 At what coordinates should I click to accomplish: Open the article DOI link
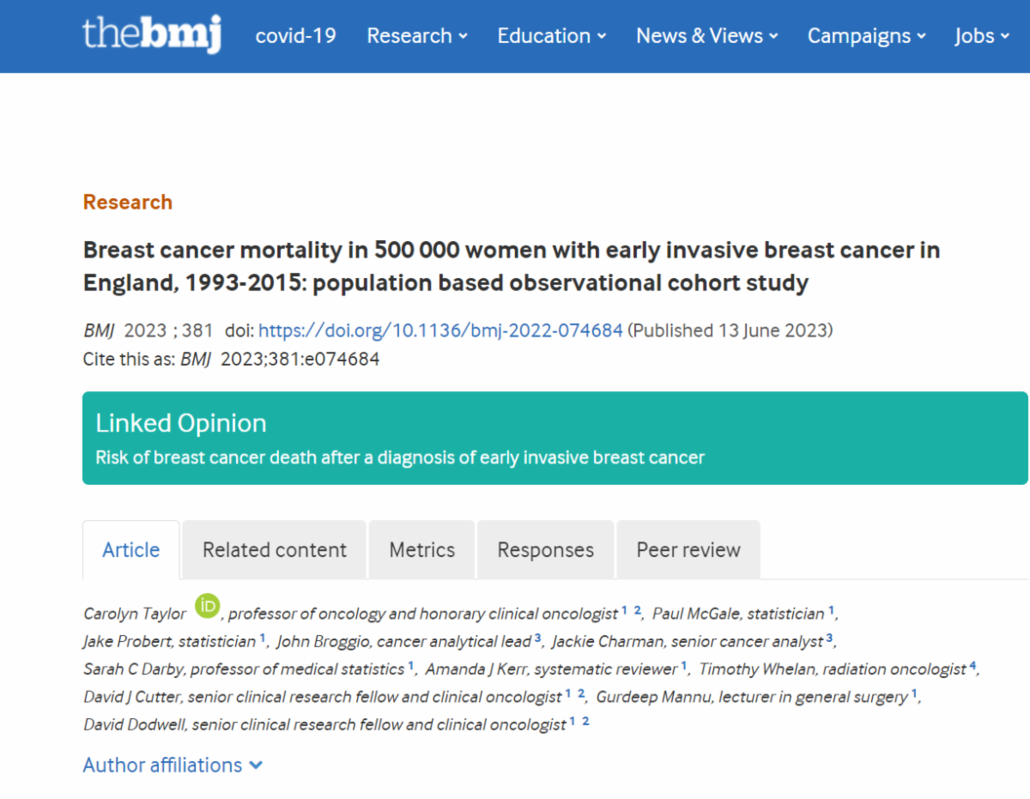(x=440, y=330)
